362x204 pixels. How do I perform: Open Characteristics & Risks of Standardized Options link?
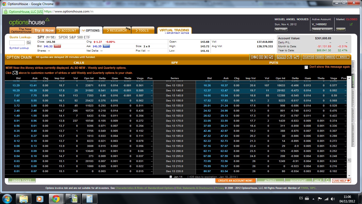(145, 188)
